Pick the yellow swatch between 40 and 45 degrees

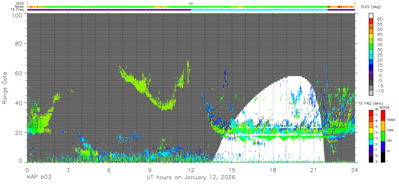point(371,36)
